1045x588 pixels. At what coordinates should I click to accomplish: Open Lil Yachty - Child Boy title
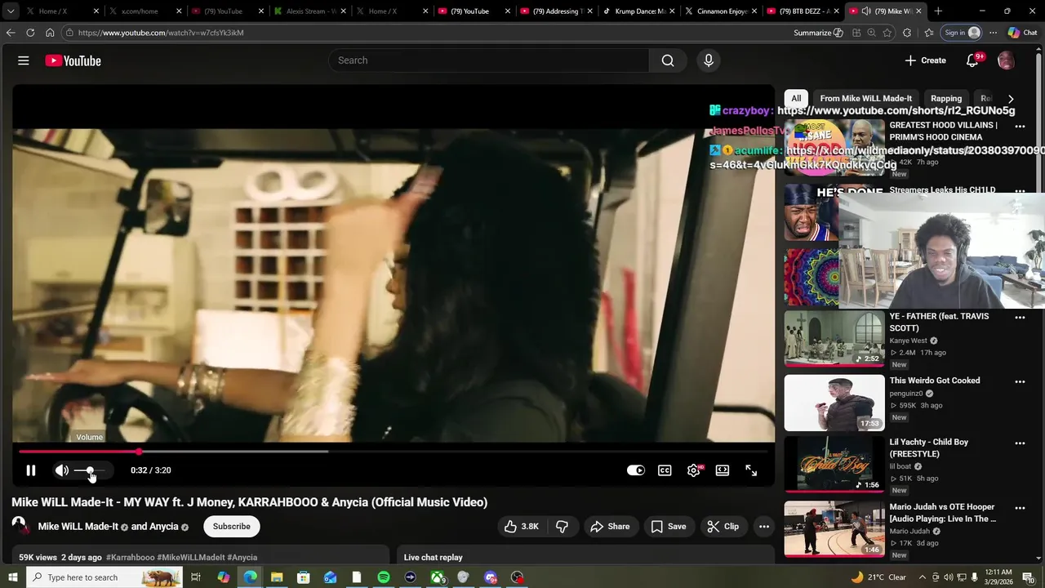point(929,448)
